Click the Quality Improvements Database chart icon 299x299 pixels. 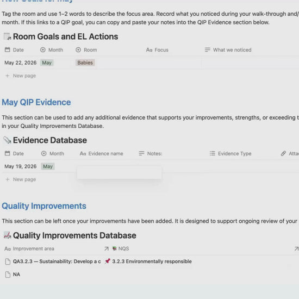[x=8, y=235]
